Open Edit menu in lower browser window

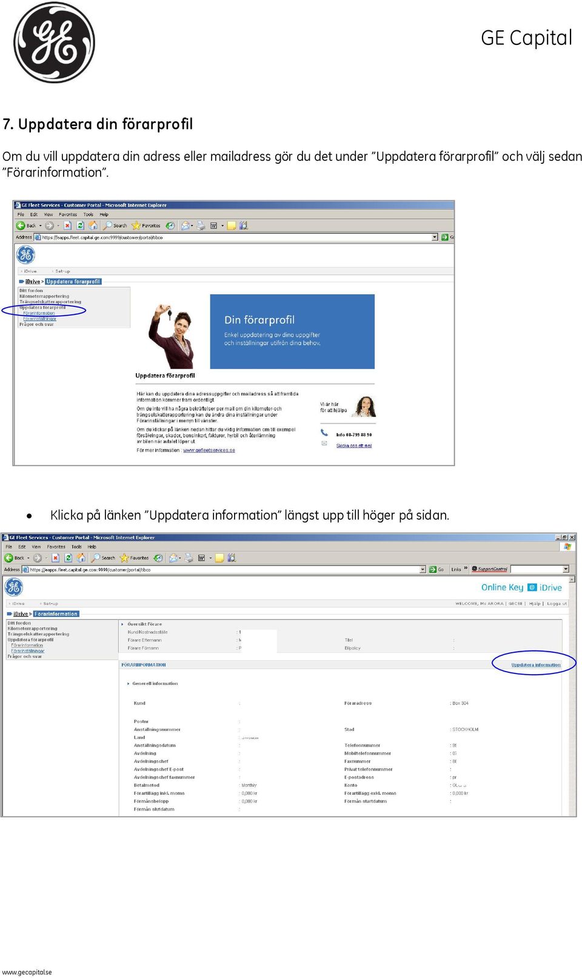22,547
